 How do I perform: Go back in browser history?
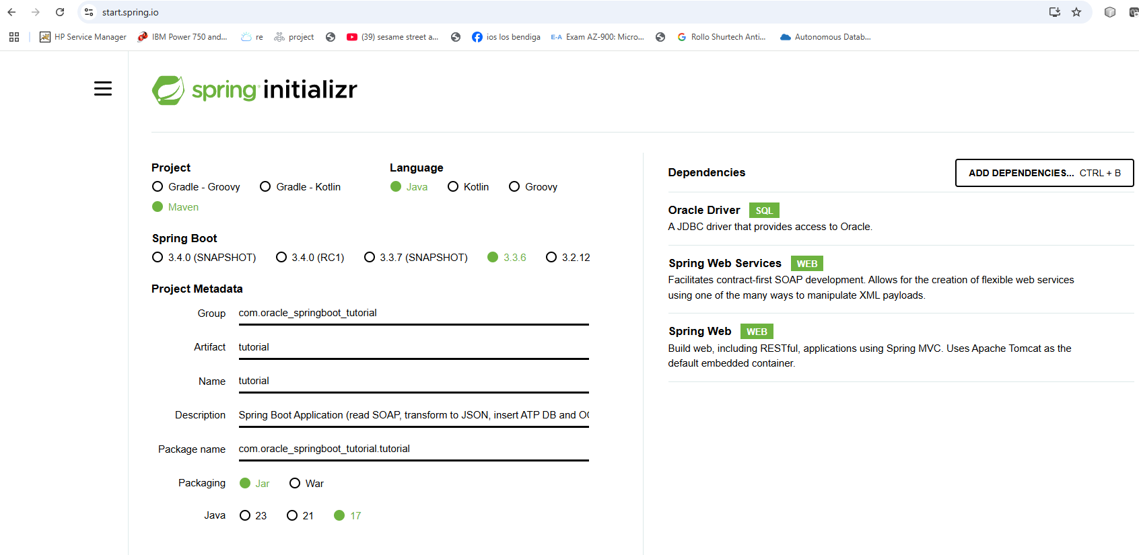[x=11, y=12]
